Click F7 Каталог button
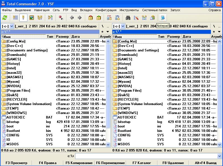The image size is (223, 166). (x=142, y=163)
